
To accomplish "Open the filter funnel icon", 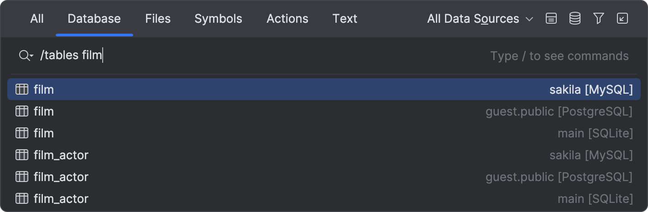I will pyautogui.click(x=599, y=19).
